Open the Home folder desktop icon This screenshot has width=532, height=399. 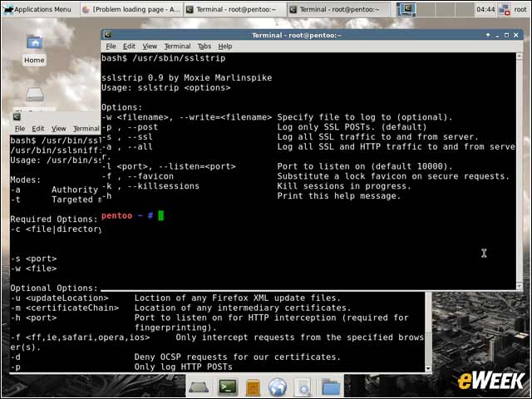pos(34,50)
